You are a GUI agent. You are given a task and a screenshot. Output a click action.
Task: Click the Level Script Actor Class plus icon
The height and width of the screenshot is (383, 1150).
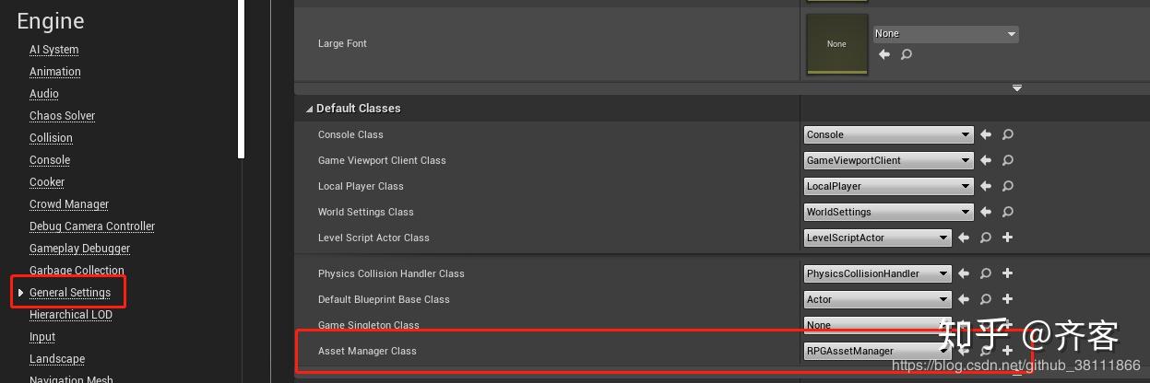(1008, 238)
